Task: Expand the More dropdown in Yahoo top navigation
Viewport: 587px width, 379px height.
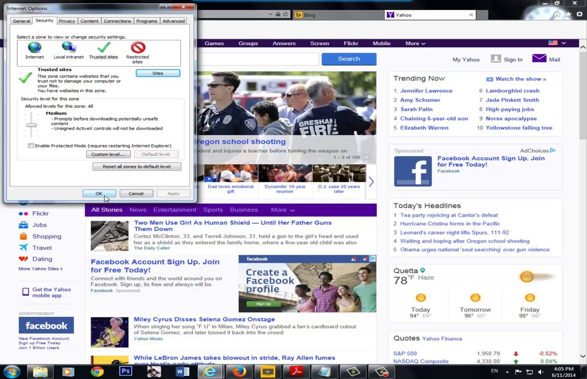Action: (415, 44)
